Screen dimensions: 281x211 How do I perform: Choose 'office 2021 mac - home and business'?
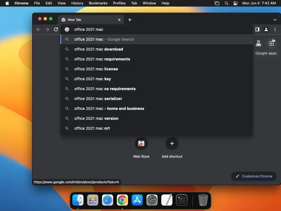tap(157, 109)
